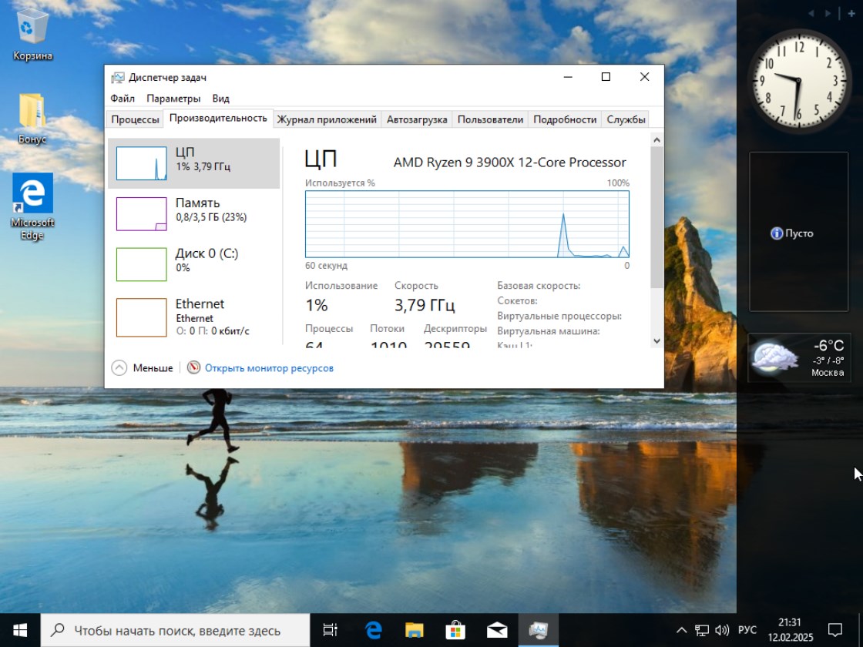This screenshot has height=647, width=863.
Task: Show hidden tray icons chevron
Action: pyautogui.click(x=681, y=630)
